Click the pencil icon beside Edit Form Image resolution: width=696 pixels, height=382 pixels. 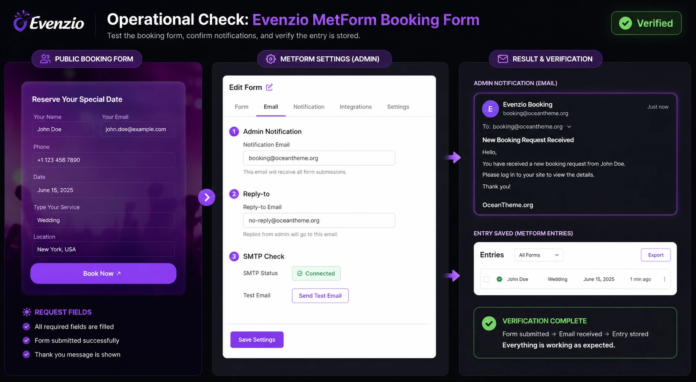coord(269,87)
